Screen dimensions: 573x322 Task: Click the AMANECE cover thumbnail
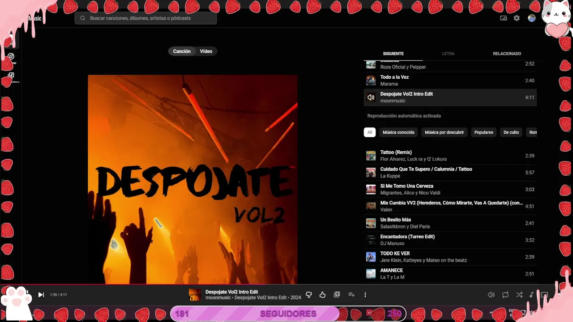click(x=371, y=274)
